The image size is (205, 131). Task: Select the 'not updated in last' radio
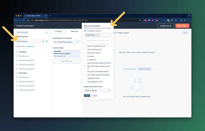point(85,82)
